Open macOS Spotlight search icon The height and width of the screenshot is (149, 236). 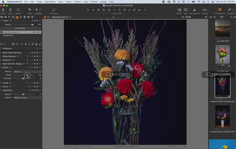click(x=208, y=2)
